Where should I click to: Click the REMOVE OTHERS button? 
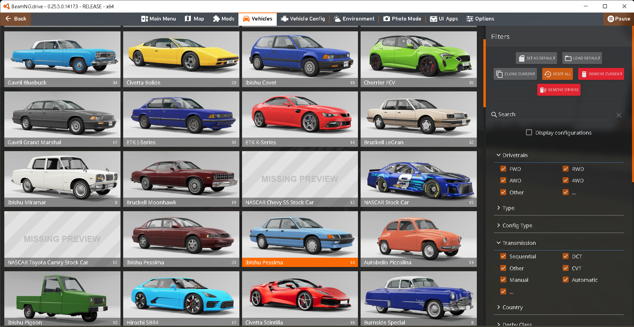coord(559,90)
